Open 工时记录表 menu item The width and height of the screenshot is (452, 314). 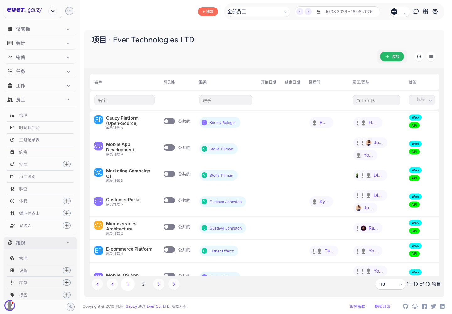(40, 140)
